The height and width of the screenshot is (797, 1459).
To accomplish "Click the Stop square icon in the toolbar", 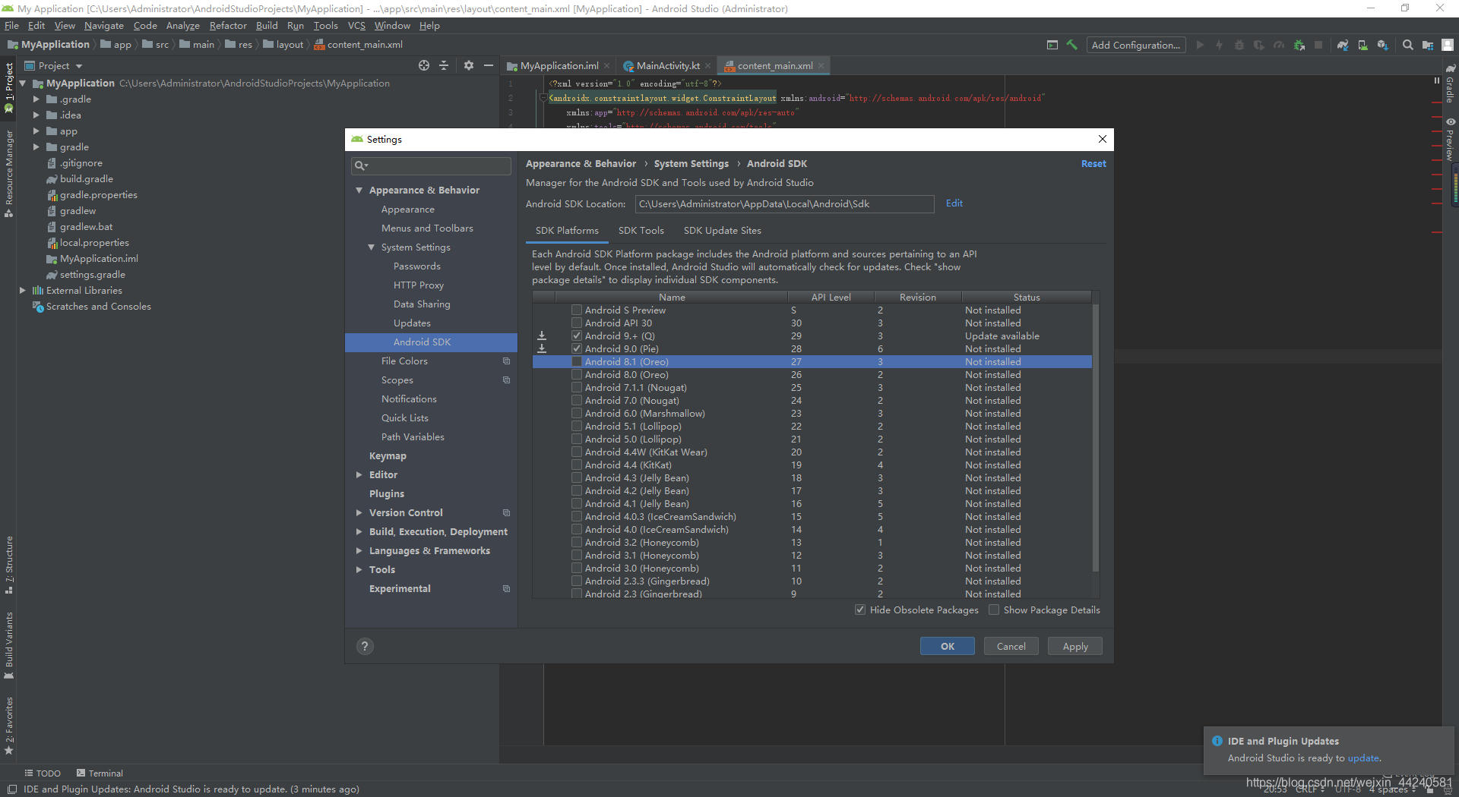I will click(x=1318, y=45).
